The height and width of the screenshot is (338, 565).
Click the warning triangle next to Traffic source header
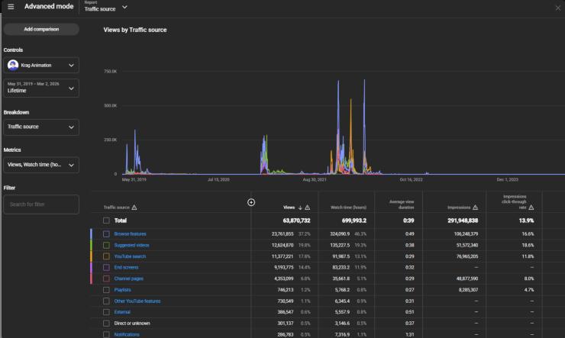tap(135, 208)
